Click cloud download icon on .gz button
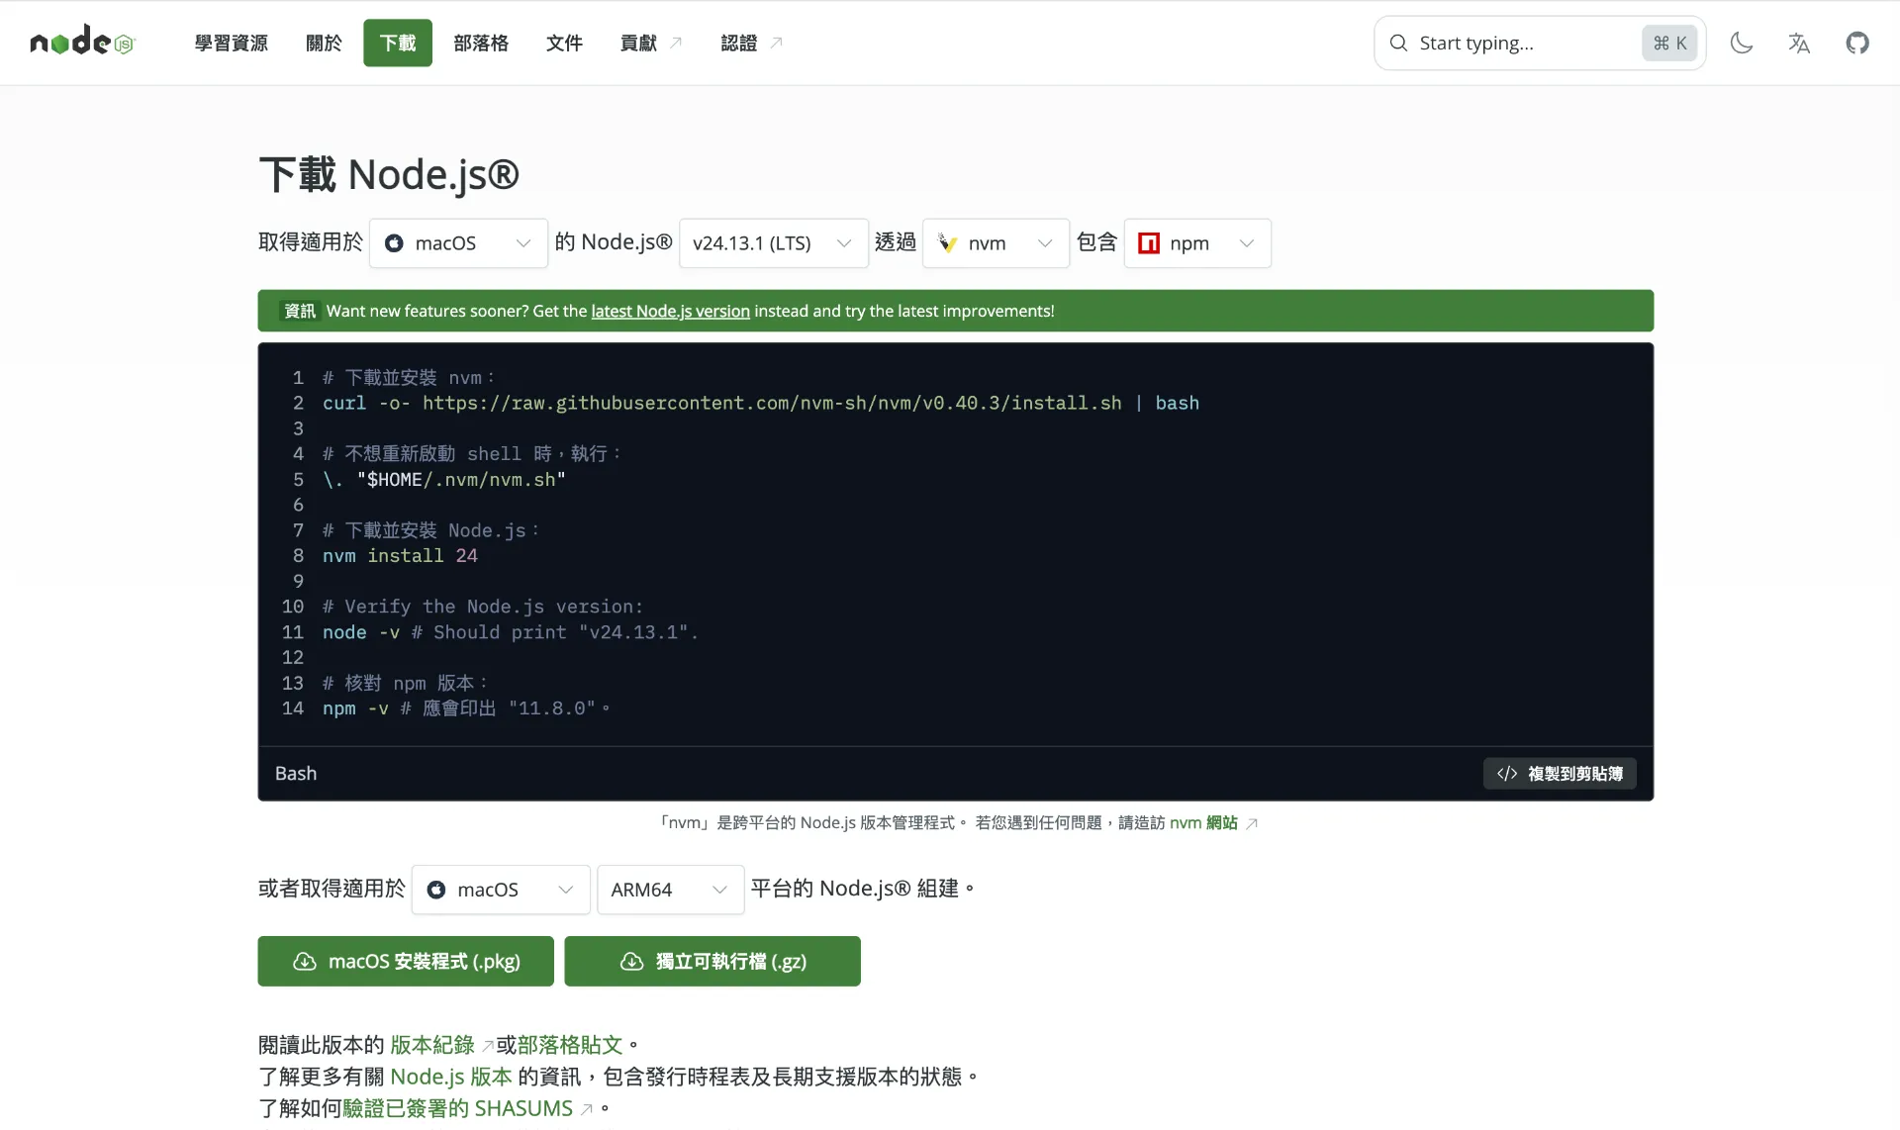 [631, 962]
